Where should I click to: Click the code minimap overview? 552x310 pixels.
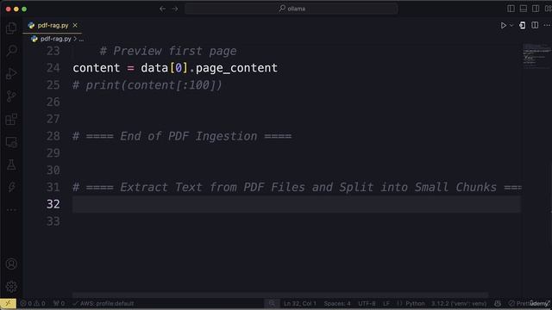(536, 55)
